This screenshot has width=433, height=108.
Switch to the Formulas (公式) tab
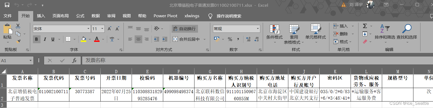(x=80, y=16)
